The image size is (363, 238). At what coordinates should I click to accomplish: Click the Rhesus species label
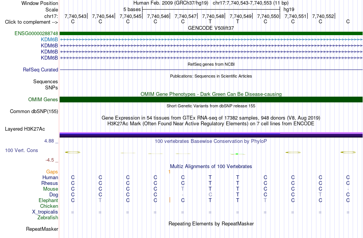coord(50,183)
